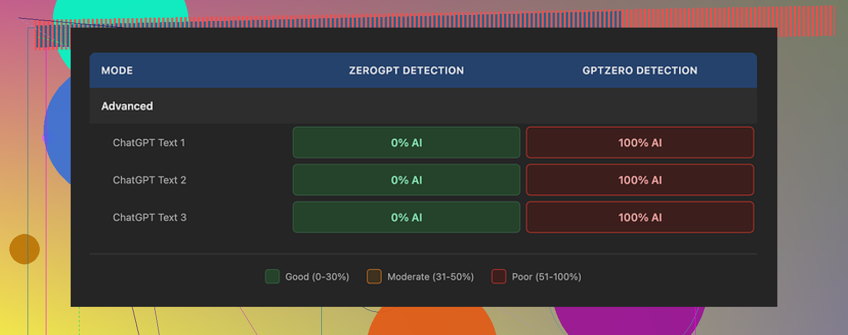Image resolution: width=848 pixels, height=335 pixels.
Task: Open GPTZero 100% AI result for Text 2
Action: [640, 180]
